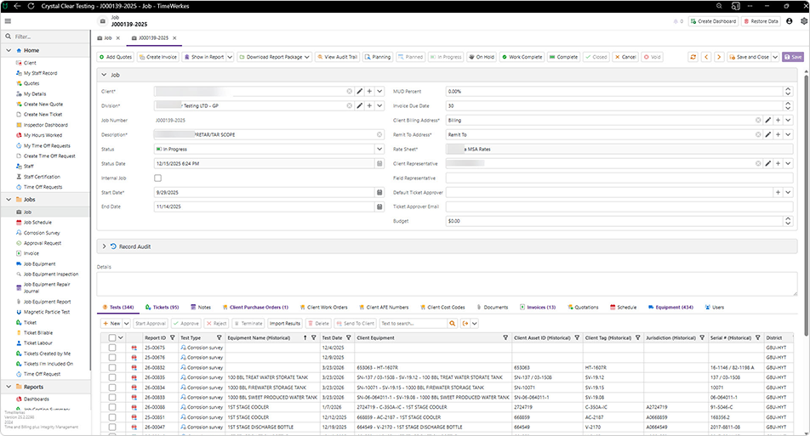Open Start Date calendar picker
Screen dimensions: 810x436
coord(379,192)
